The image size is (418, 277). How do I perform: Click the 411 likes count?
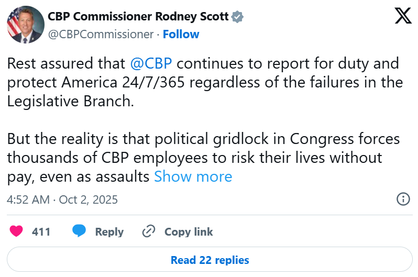click(41, 231)
